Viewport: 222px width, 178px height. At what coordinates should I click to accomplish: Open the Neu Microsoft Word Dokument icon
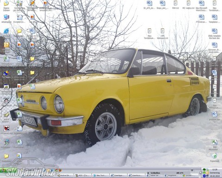point(202,6)
